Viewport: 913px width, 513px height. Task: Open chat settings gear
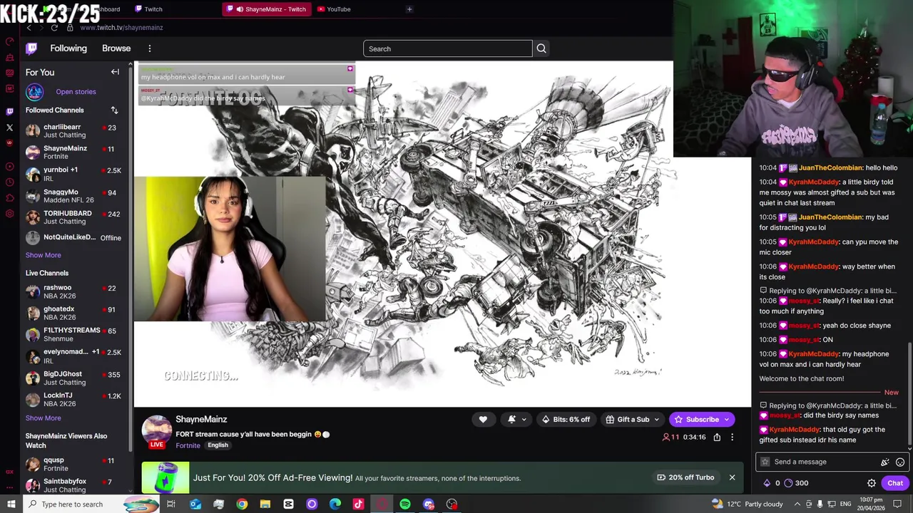coord(872,483)
